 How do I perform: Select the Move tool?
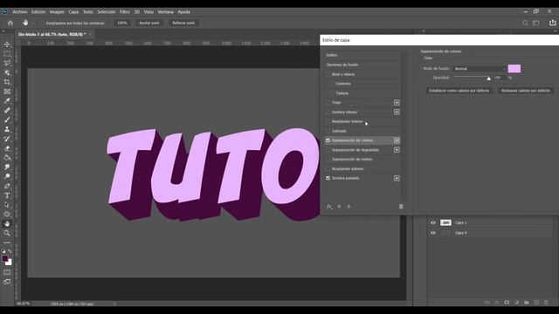(7, 44)
